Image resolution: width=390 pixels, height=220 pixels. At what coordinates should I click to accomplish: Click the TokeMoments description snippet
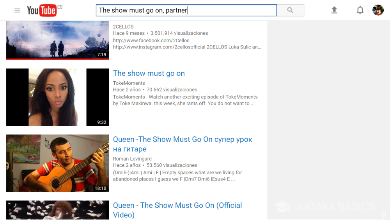click(185, 100)
